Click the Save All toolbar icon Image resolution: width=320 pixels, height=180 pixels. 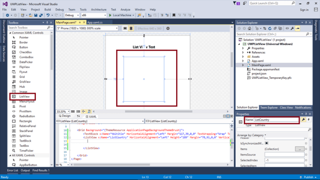pos(41,15)
